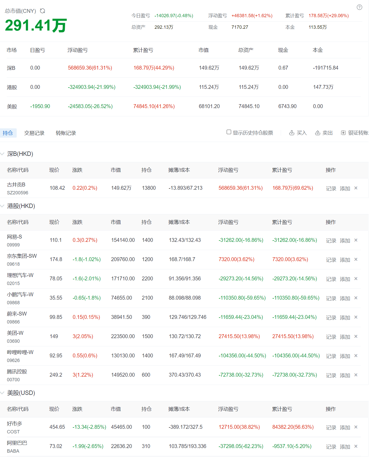Delete the 腾讯控股 holding row
Image resolution: width=369 pixels, height=457 pixels.
356,375
